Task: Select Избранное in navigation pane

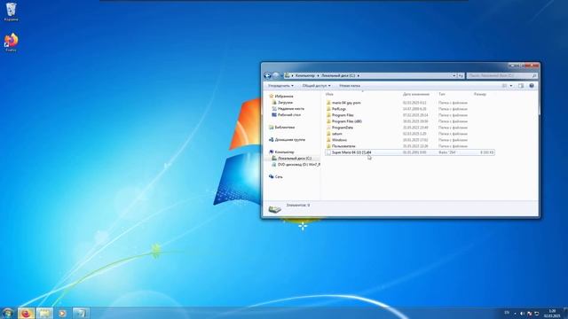Action: [284, 97]
